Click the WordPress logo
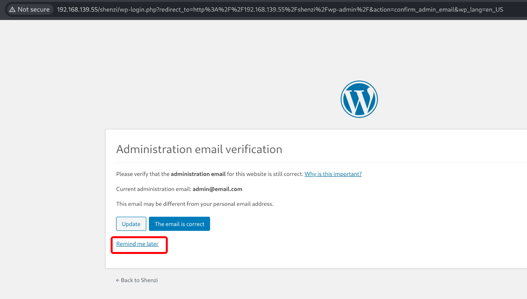This screenshot has height=299, width=527. [x=359, y=99]
